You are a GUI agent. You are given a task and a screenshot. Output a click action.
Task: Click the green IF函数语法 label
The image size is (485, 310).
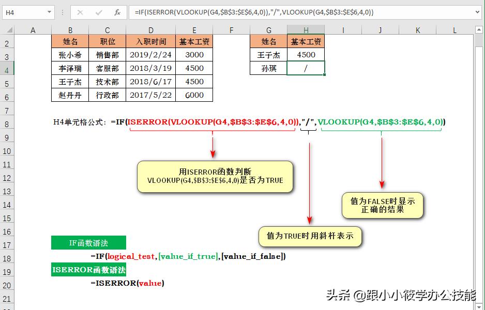coord(88,242)
